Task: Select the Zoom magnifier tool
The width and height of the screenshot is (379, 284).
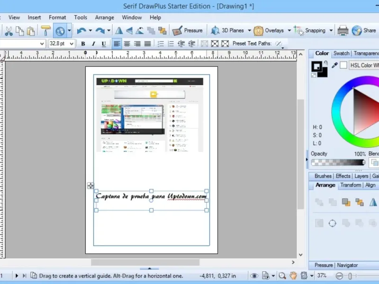Action: (x=282, y=275)
